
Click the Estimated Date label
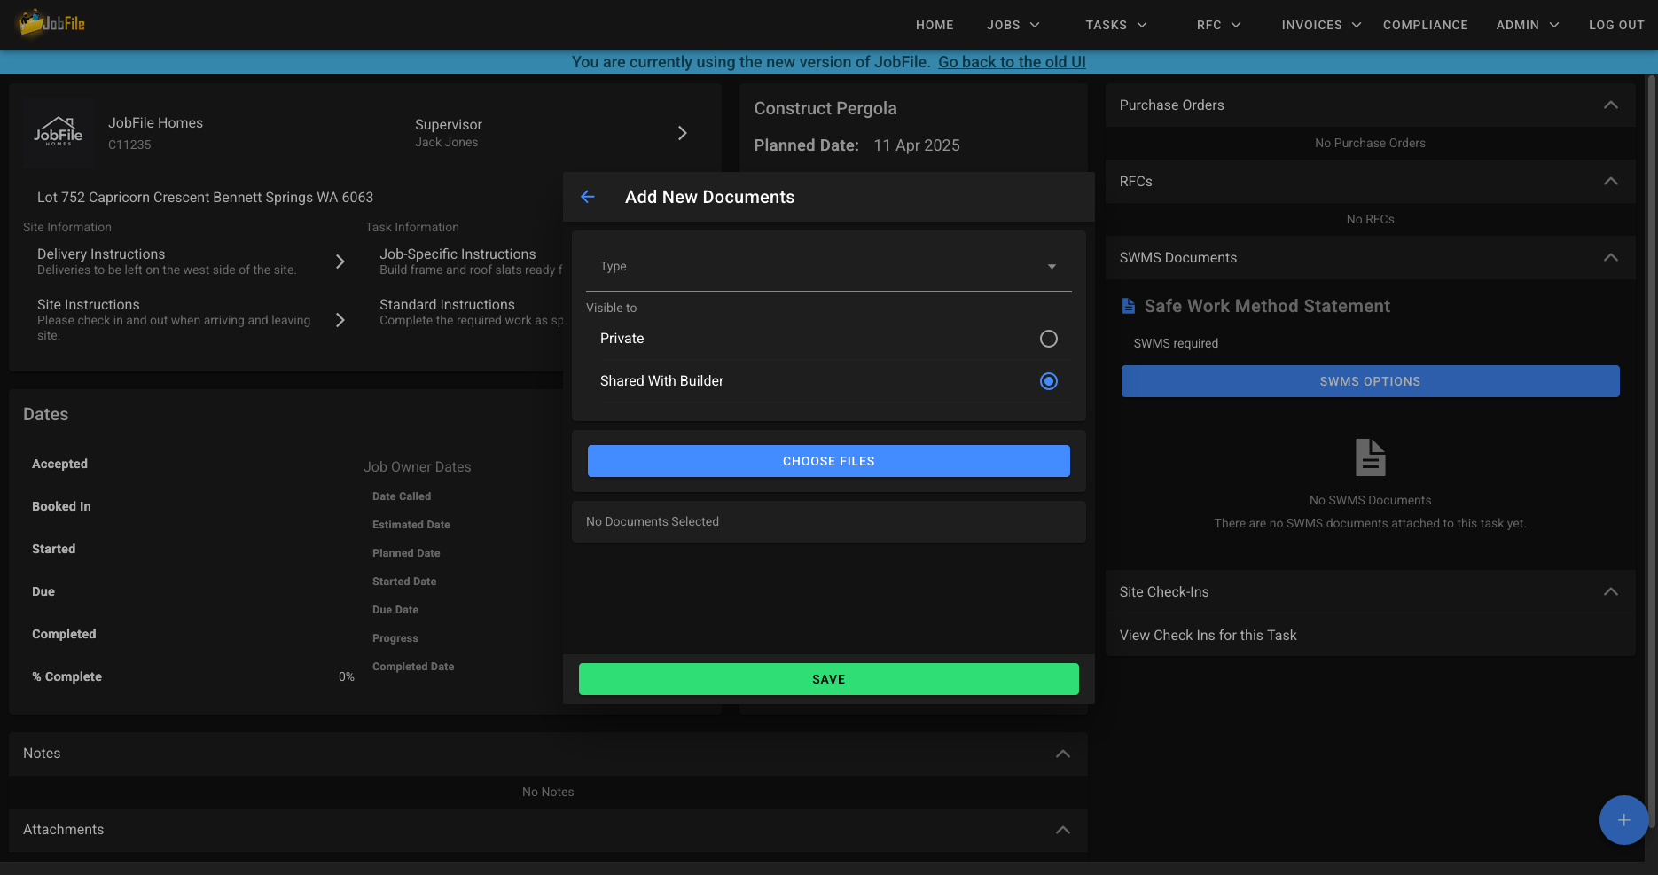[x=411, y=525]
